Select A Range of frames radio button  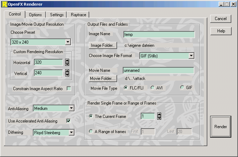pos(91,131)
